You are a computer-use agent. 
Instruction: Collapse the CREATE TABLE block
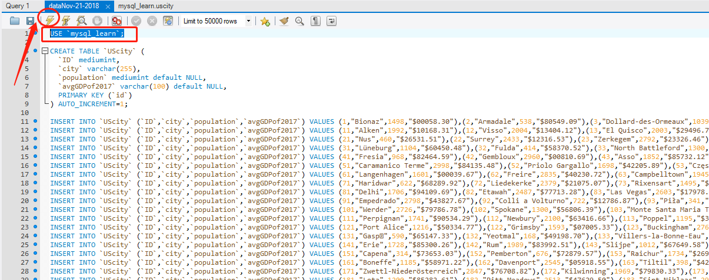click(44, 51)
